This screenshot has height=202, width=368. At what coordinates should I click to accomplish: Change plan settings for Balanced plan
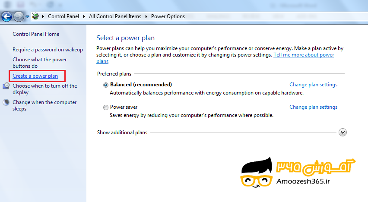click(313, 85)
